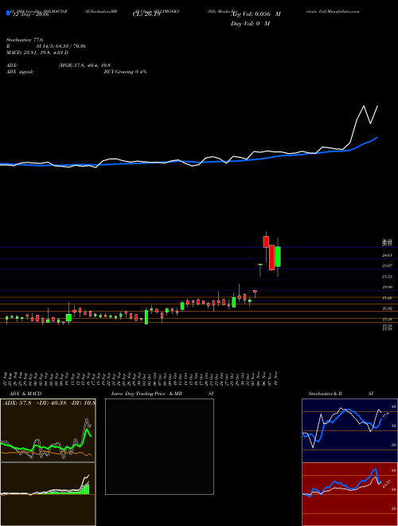Click the 'Stochastics: 77.6' readout

(25, 40)
